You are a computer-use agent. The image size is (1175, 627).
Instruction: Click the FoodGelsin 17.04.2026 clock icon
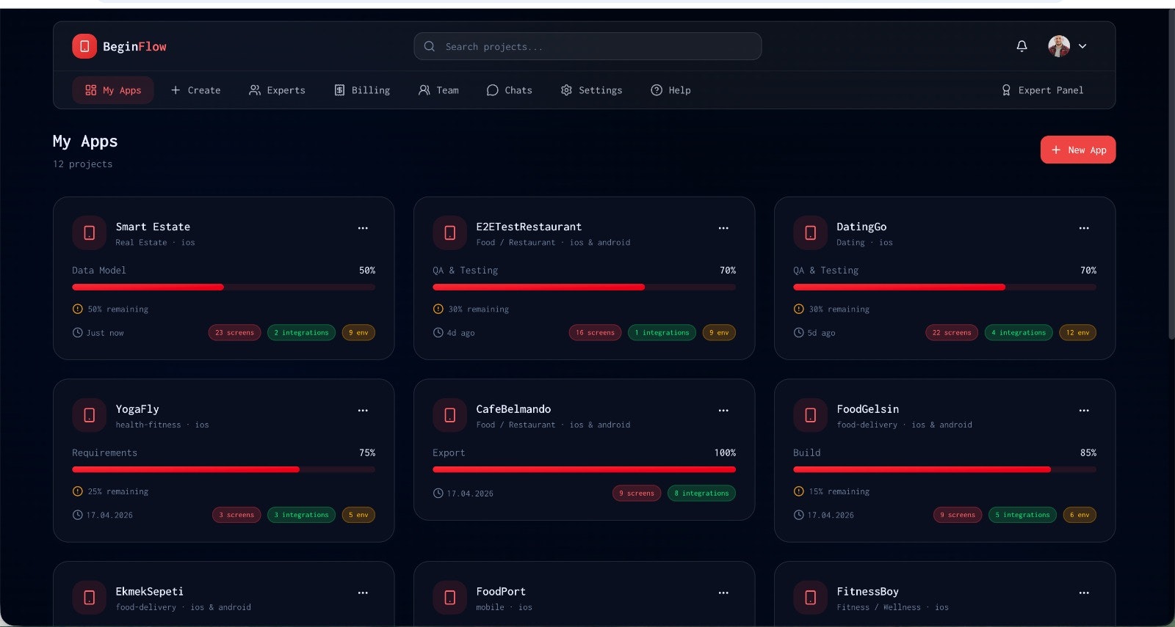point(798,515)
